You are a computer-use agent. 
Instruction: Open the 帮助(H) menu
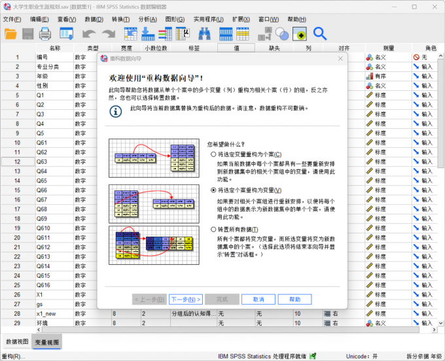click(x=296, y=19)
